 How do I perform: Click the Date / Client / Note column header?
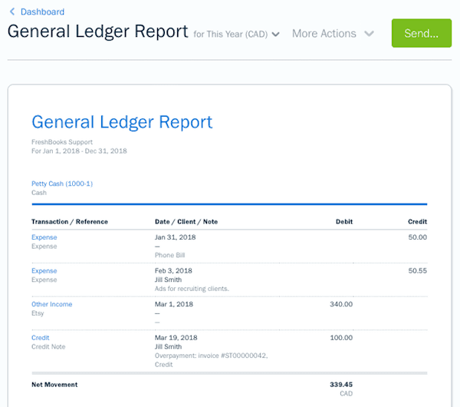186,222
